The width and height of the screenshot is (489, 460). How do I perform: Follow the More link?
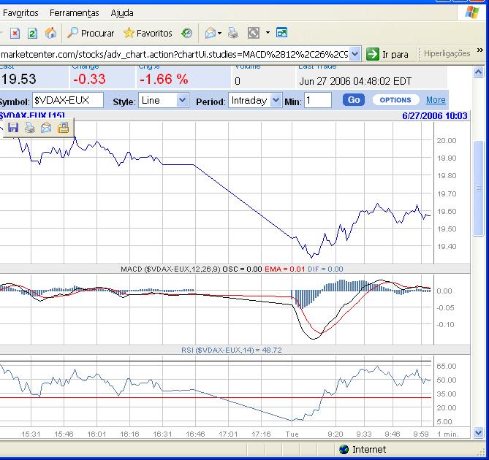click(x=436, y=100)
